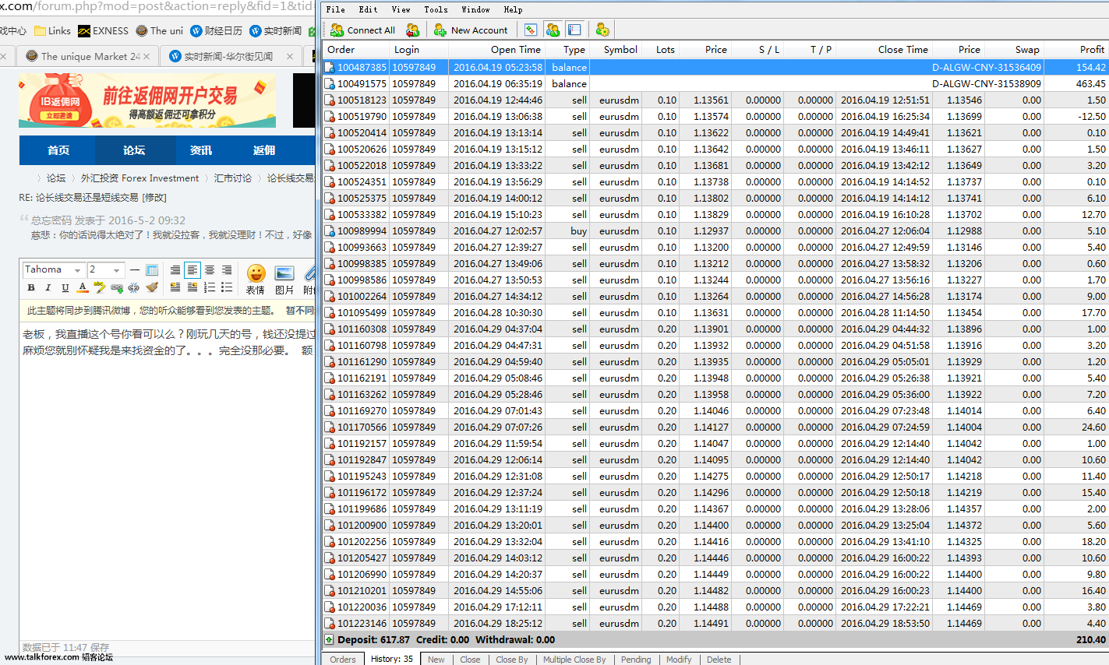Toggle the market watch arrows icon in toolbar
The width and height of the screenshot is (1109, 665).
531,30
